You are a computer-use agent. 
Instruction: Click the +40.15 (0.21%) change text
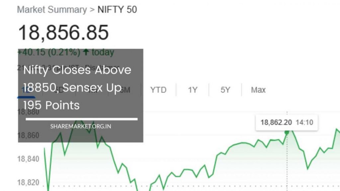point(48,52)
